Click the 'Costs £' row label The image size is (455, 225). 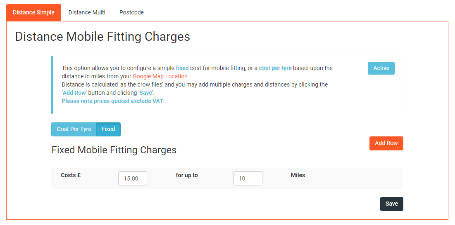(x=71, y=175)
